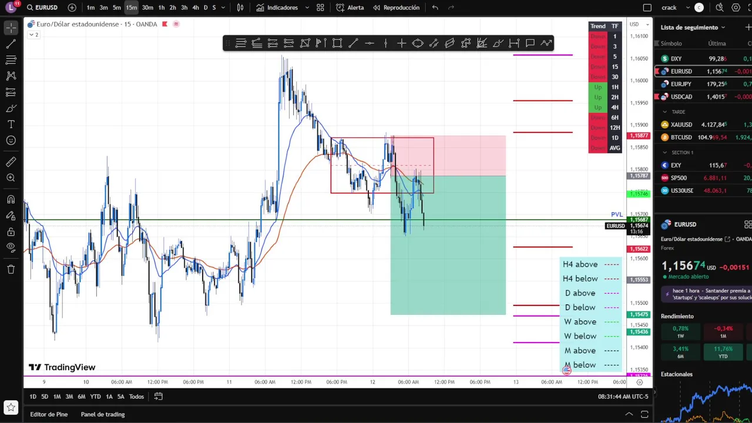Select the trend line drawing tool

coord(11,44)
